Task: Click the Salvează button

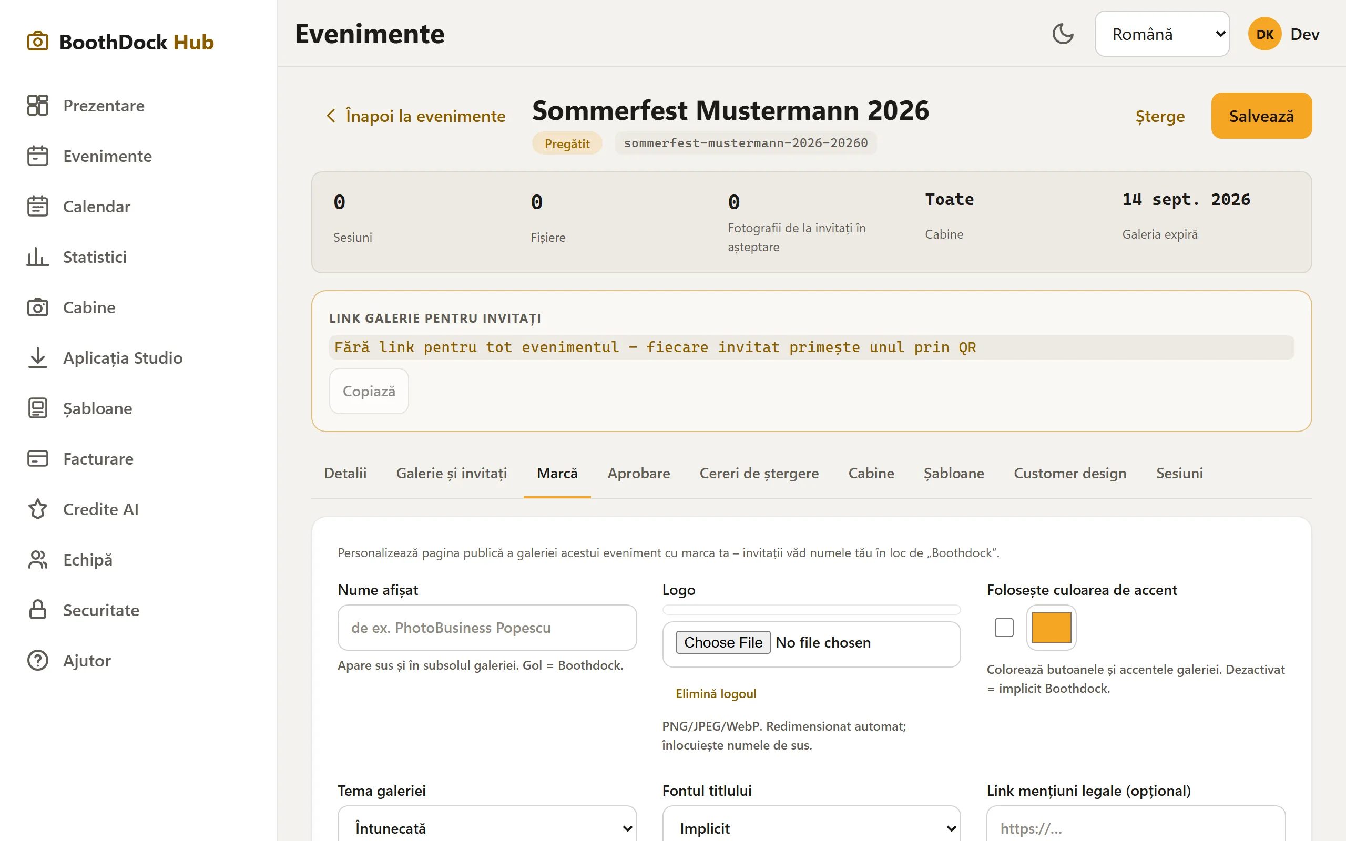Action: pyautogui.click(x=1261, y=116)
